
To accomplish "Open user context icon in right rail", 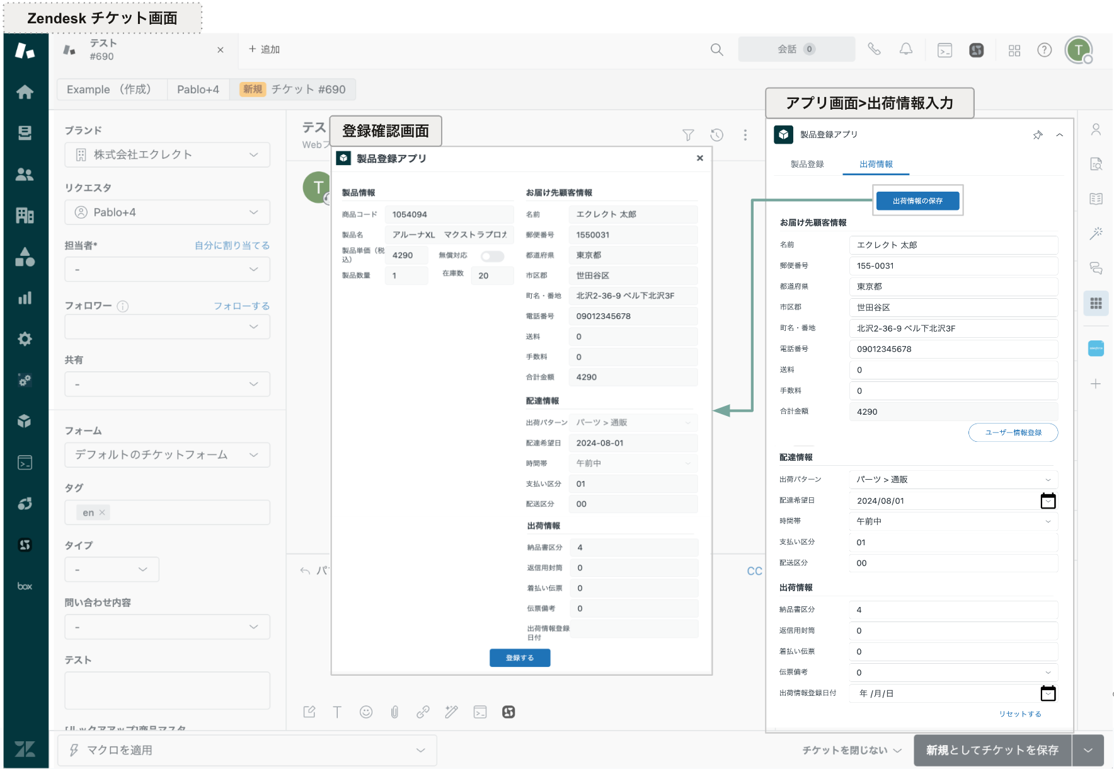I will coord(1096,130).
